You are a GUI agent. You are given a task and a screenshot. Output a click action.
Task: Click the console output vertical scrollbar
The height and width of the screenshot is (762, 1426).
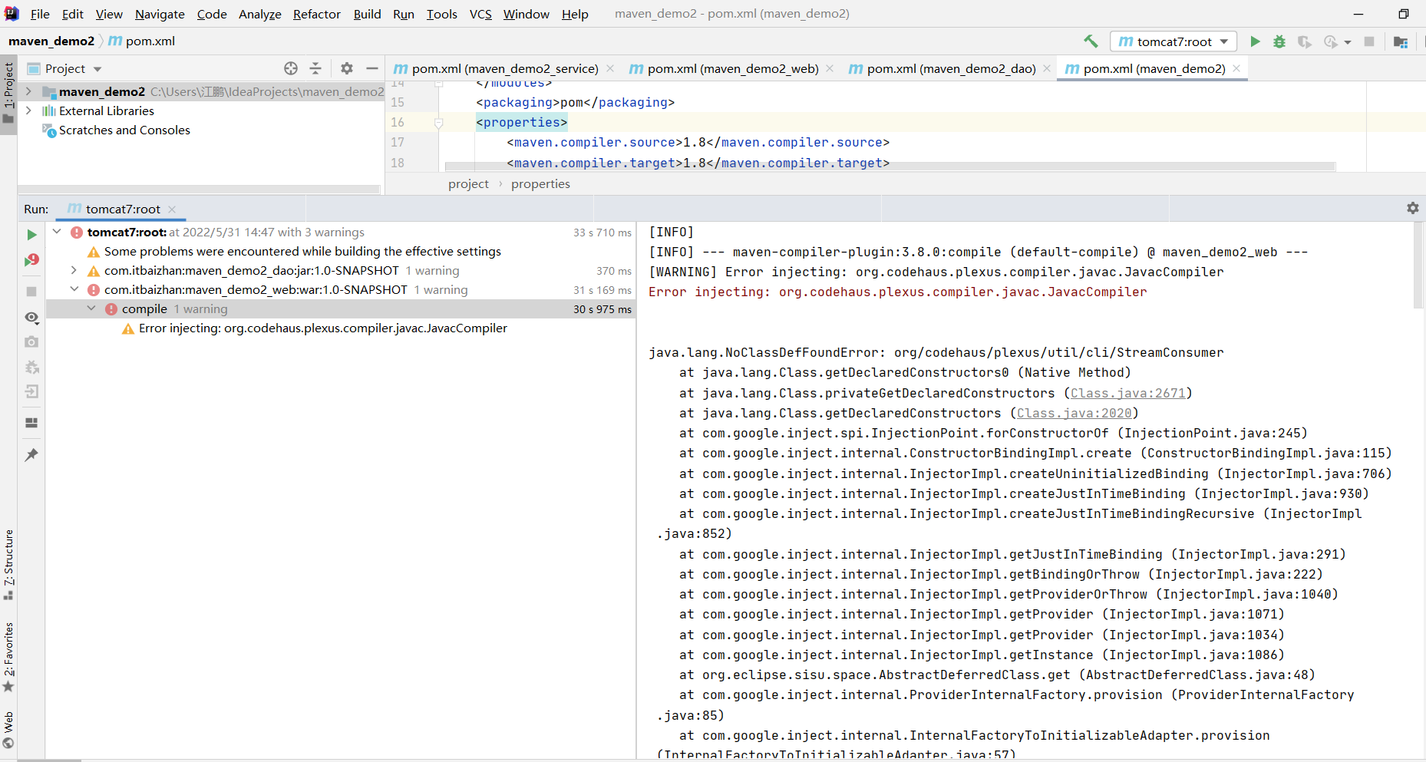click(1418, 266)
